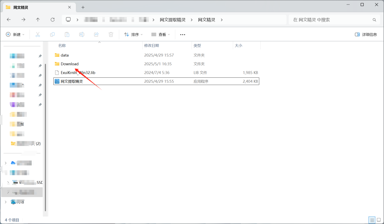This screenshot has height=224, width=384.
Task: Select the Paste icon
Action: coord(67,34)
